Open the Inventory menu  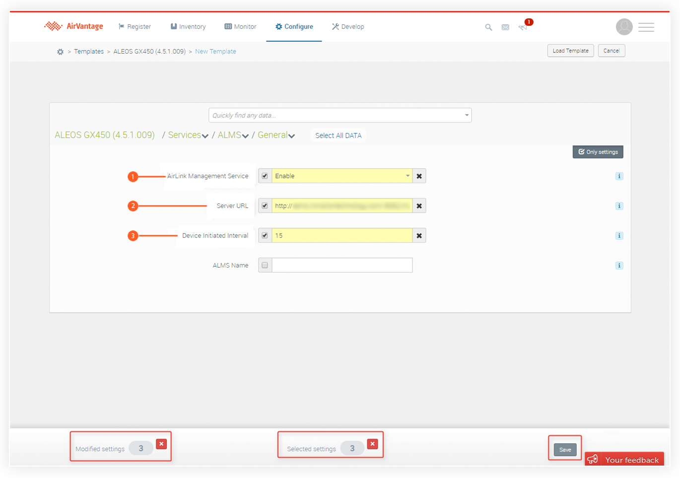188,27
